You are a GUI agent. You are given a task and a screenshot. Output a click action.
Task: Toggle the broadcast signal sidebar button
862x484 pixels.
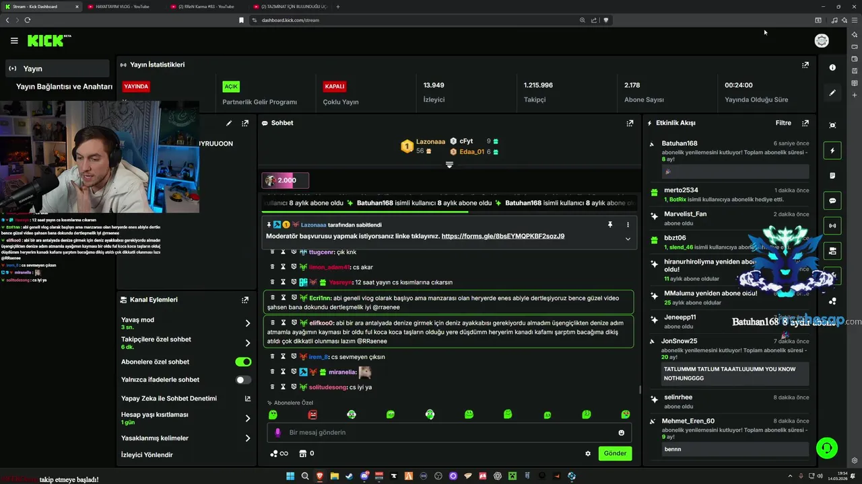click(x=832, y=226)
